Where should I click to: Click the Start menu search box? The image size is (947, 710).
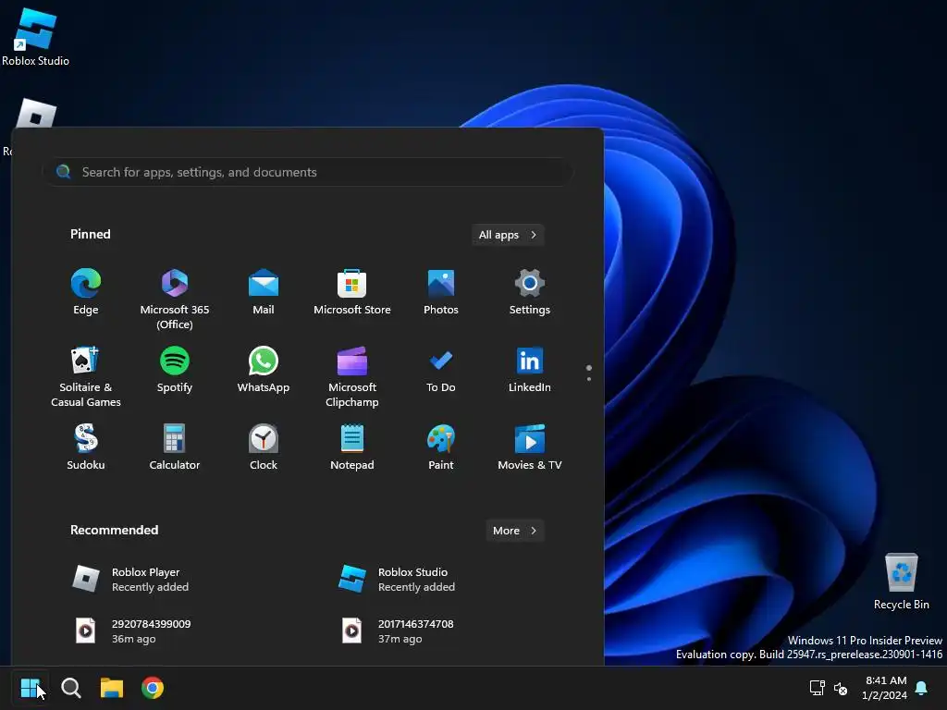(x=308, y=172)
